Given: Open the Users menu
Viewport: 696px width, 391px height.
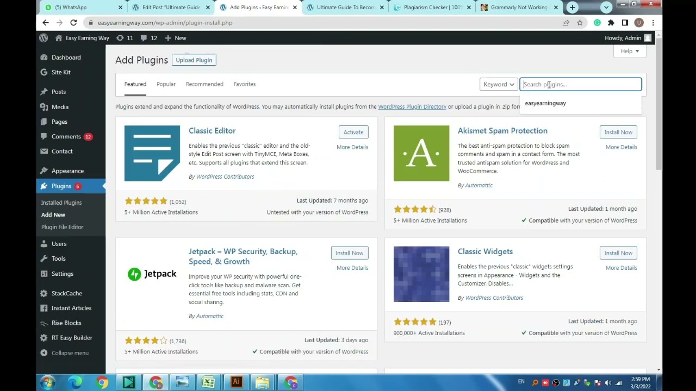Looking at the screenshot, I should 59,244.
